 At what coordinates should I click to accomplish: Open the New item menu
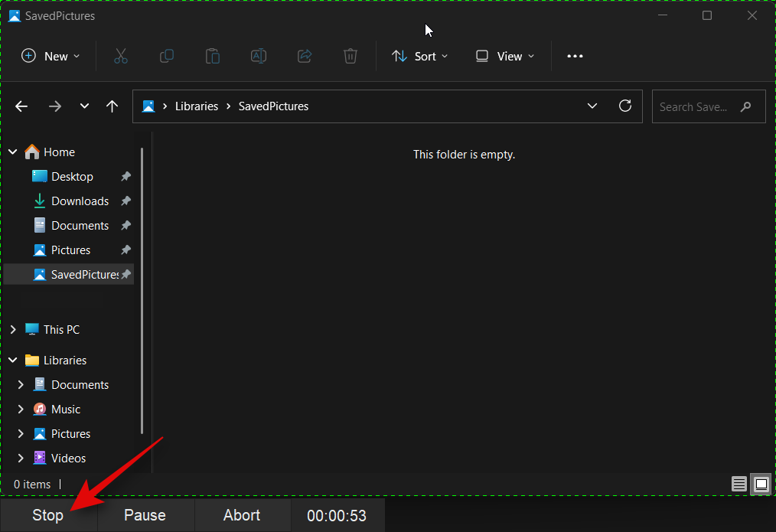coord(51,56)
